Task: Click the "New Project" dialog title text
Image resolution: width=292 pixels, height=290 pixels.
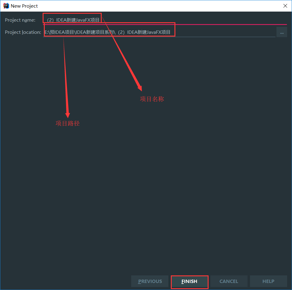Action: pyautogui.click(x=25, y=5)
